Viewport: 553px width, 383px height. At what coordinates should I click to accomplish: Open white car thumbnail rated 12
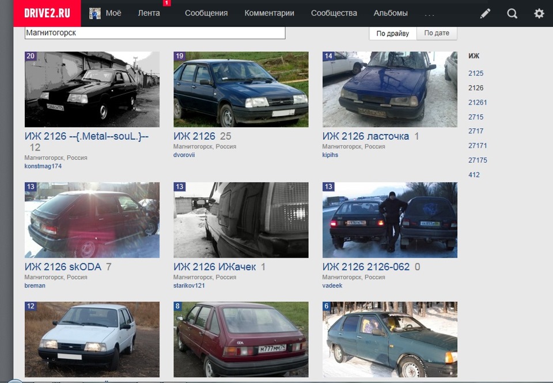tap(92, 339)
